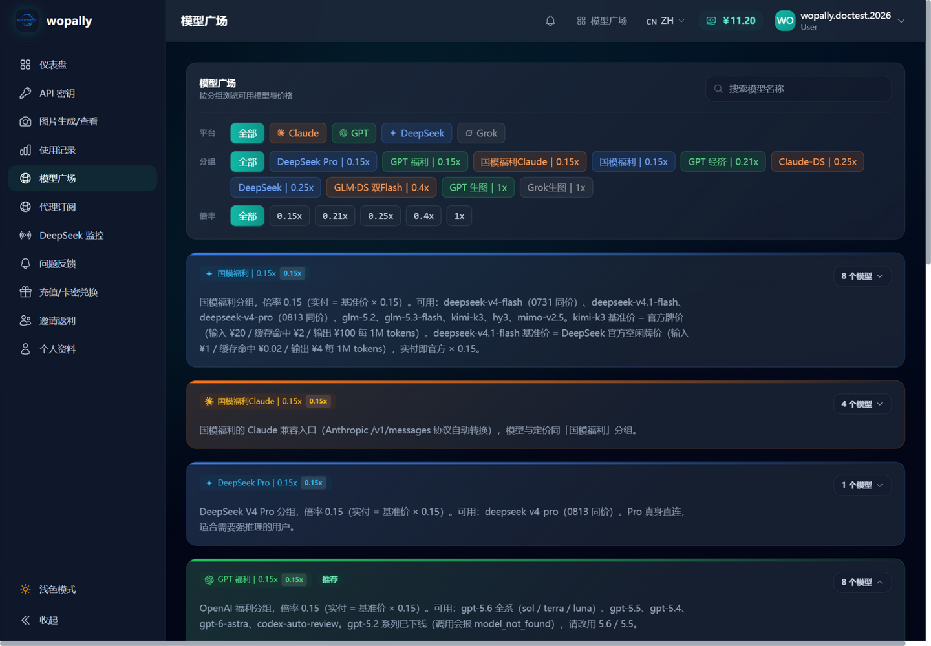Select 全部 in the 倍率 filter row
The width and height of the screenshot is (931, 646).
tap(248, 216)
